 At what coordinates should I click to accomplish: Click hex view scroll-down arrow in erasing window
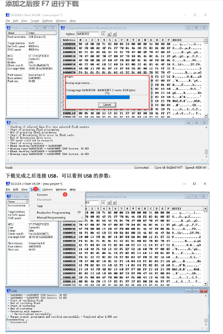tap(206, 115)
